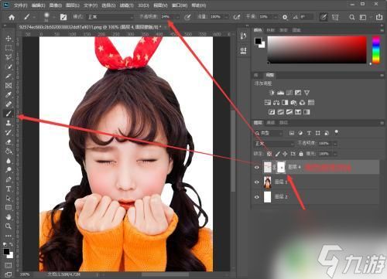Select the Clone Stamp tool

(9, 123)
